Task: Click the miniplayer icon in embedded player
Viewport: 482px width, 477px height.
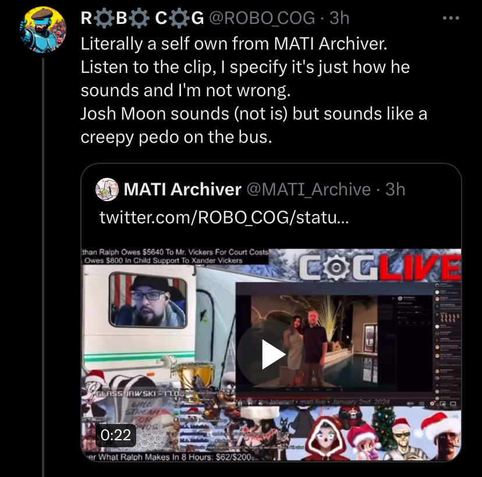Action: 443,403
